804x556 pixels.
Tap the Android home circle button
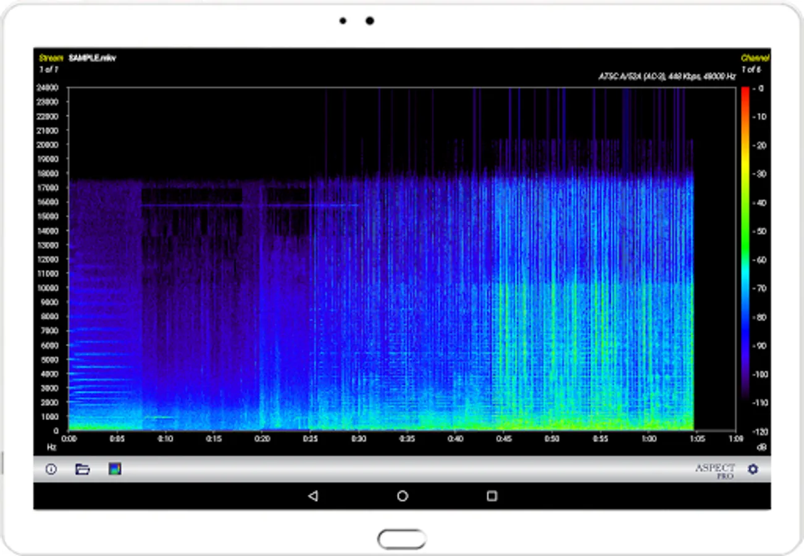point(403,496)
